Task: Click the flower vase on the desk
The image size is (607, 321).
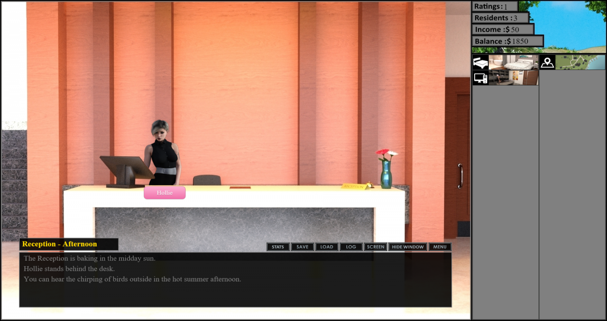Action: click(386, 169)
